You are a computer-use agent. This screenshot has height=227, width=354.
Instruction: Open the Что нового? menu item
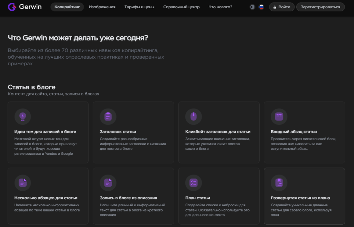pyautogui.click(x=220, y=7)
